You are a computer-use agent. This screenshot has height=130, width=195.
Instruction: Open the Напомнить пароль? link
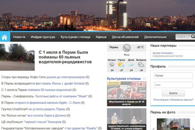pyautogui.click(x=182, y=100)
